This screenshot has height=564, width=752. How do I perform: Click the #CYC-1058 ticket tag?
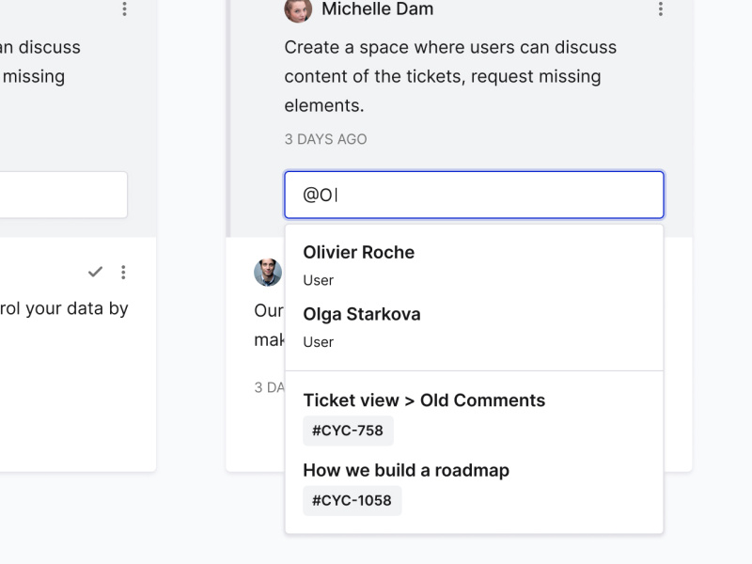click(x=352, y=500)
